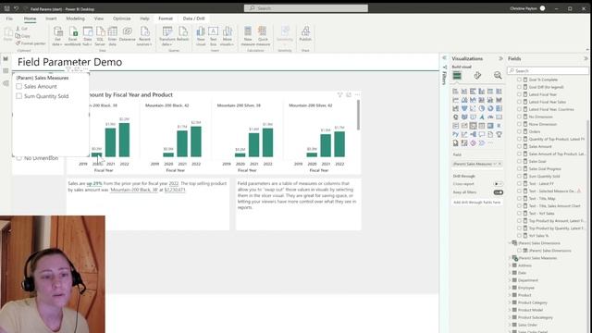Click the filter icon on chart header
Viewport: 592px width, 333px height.
(x=339, y=94)
